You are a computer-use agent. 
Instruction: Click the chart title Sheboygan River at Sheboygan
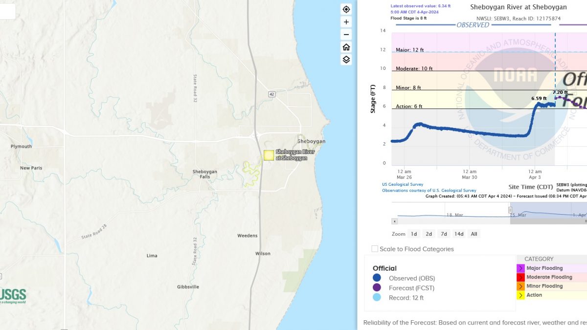[x=519, y=7]
